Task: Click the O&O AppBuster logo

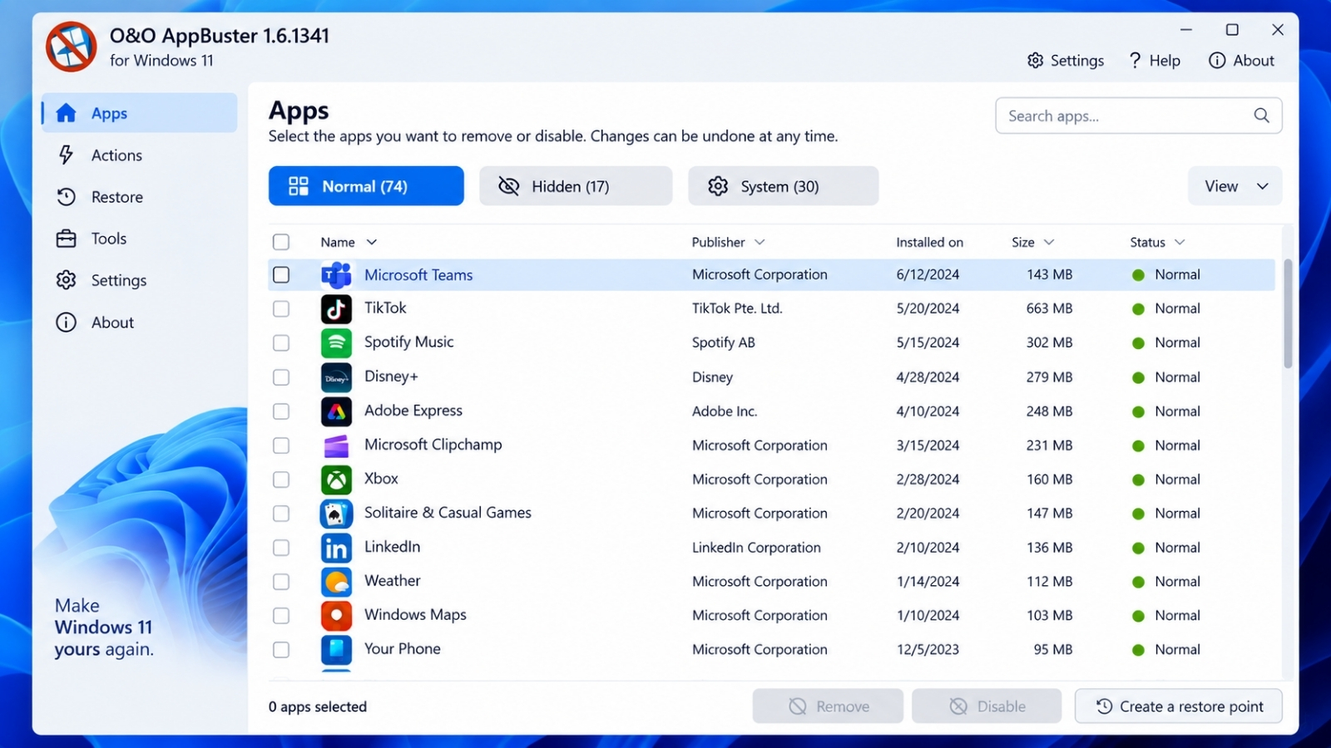Action: pyautogui.click(x=71, y=47)
